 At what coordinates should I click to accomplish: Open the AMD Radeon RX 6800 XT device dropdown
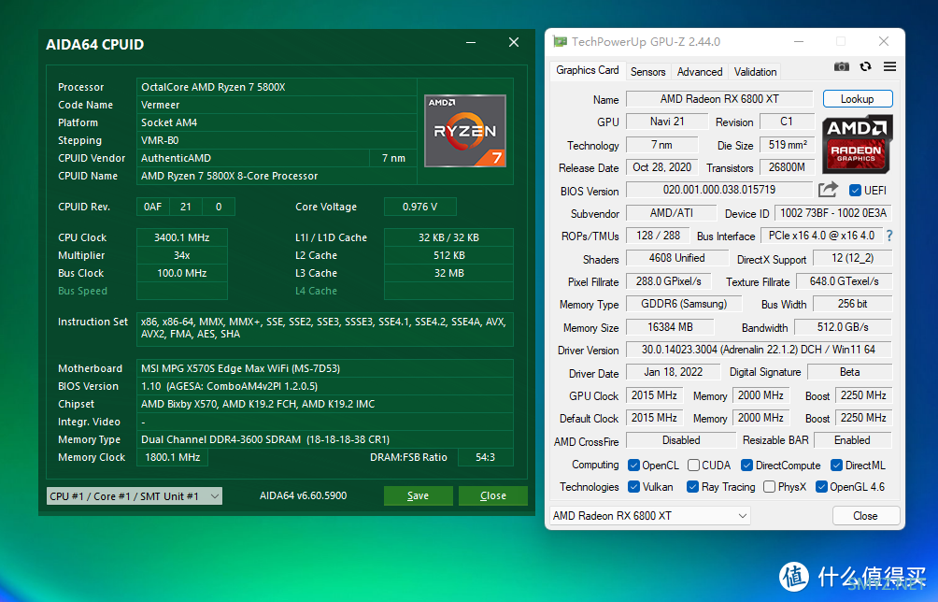[649, 516]
